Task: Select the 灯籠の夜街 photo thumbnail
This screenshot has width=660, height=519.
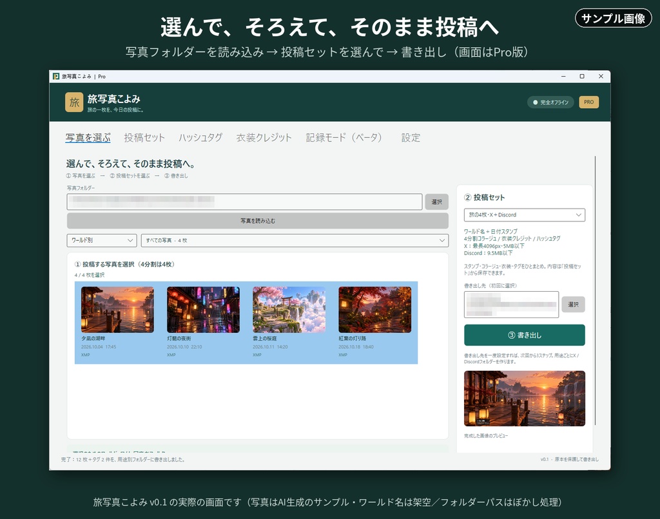Action: tap(203, 310)
